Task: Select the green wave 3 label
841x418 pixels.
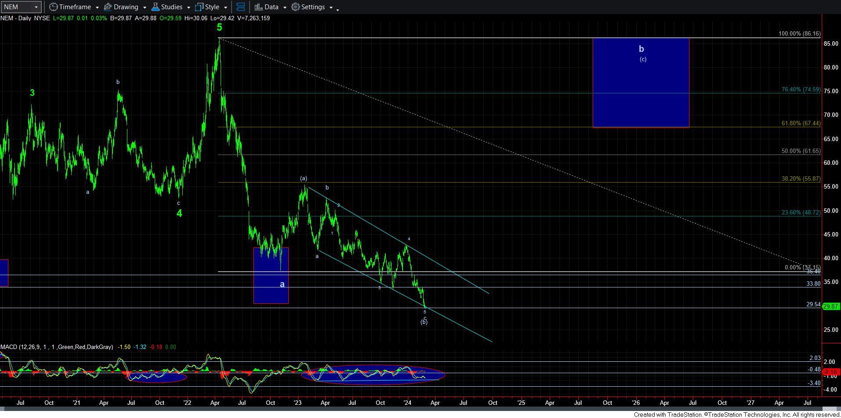Action: 32,93
